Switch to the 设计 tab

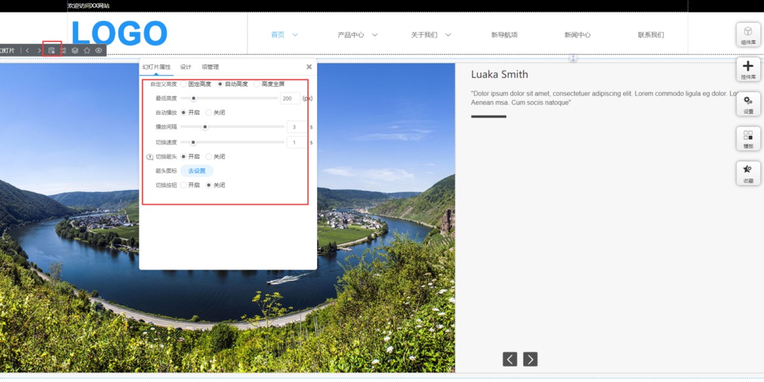click(185, 67)
